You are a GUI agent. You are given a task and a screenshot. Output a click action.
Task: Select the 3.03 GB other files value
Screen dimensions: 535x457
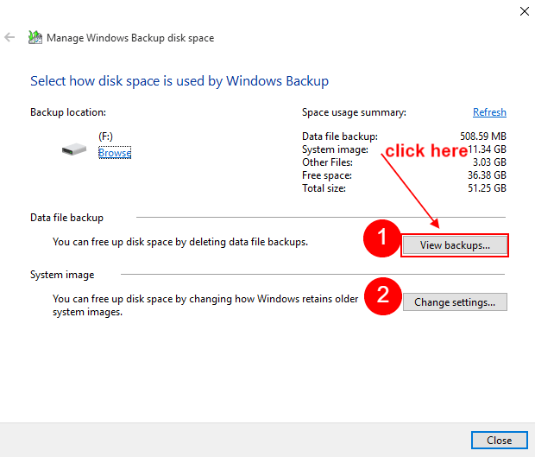(x=489, y=162)
